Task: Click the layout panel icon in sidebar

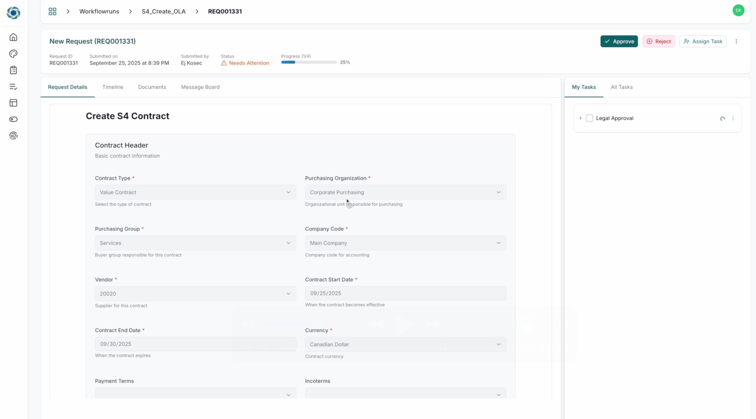Action: tap(13, 103)
